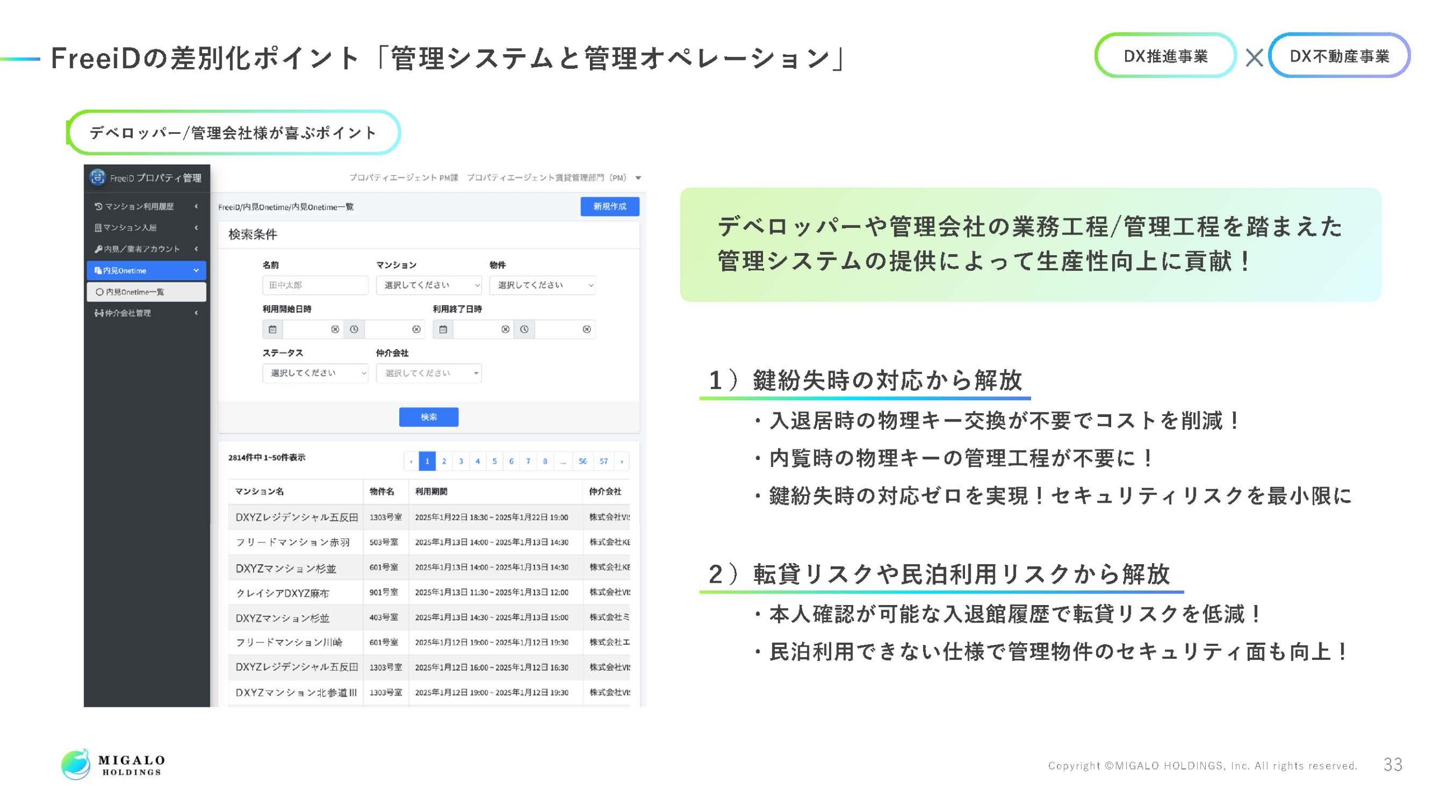The height and width of the screenshot is (806, 1433).
Task: Expand 内見/業者アカウント sidebar chevron
Action: click(196, 249)
